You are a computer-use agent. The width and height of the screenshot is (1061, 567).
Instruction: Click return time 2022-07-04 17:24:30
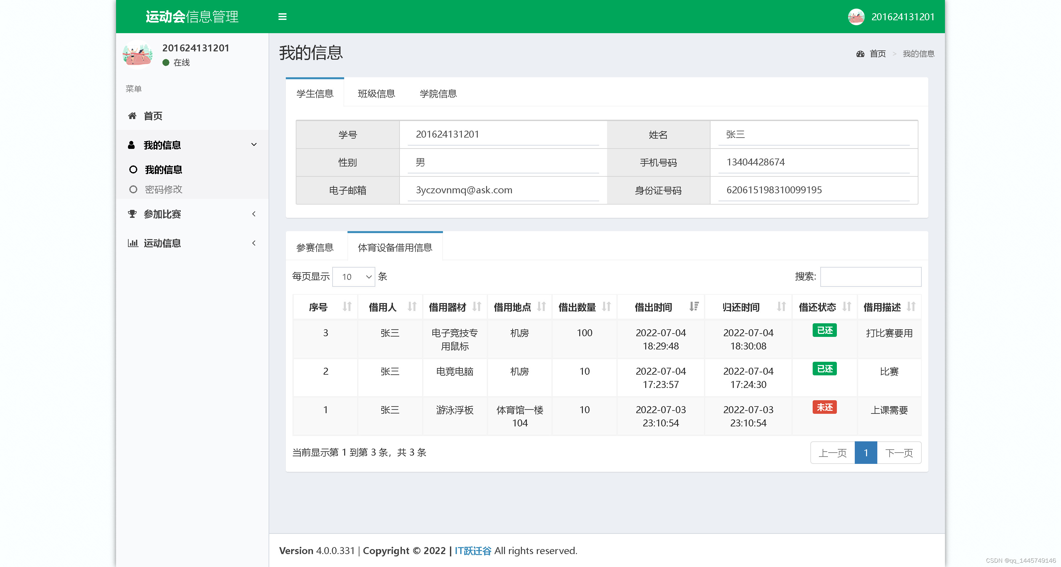(748, 378)
